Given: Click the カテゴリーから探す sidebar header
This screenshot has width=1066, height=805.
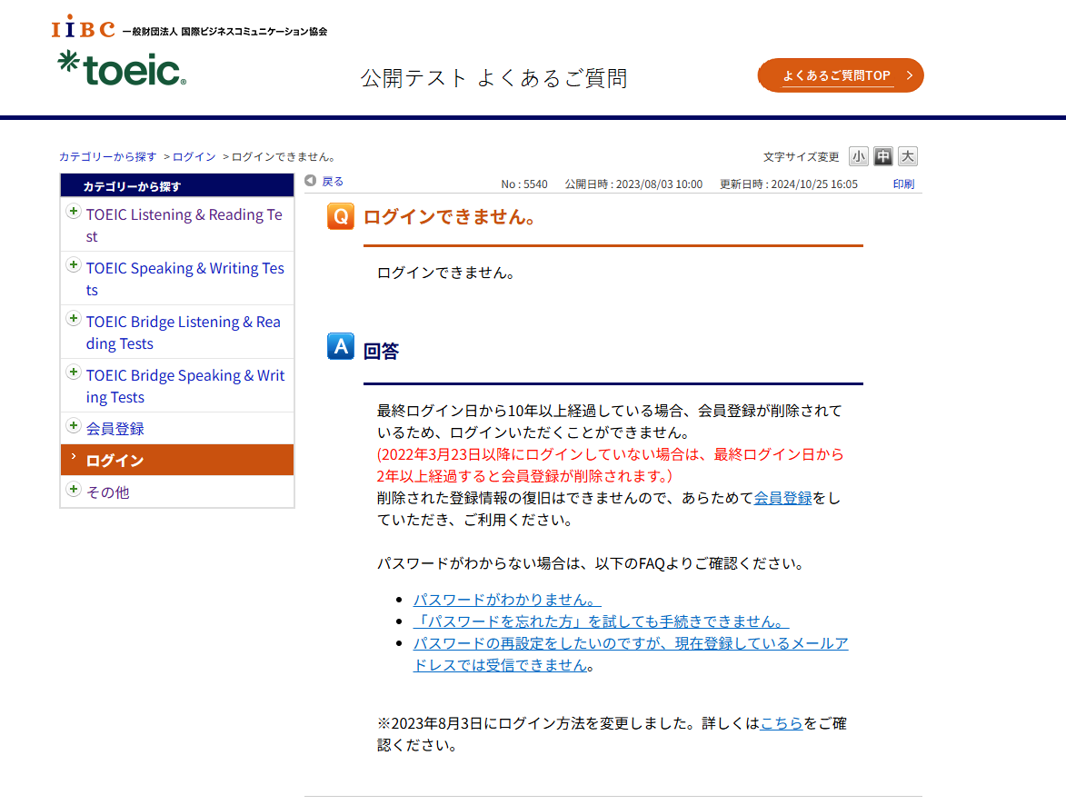Looking at the screenshot, I should click(177, 185).
